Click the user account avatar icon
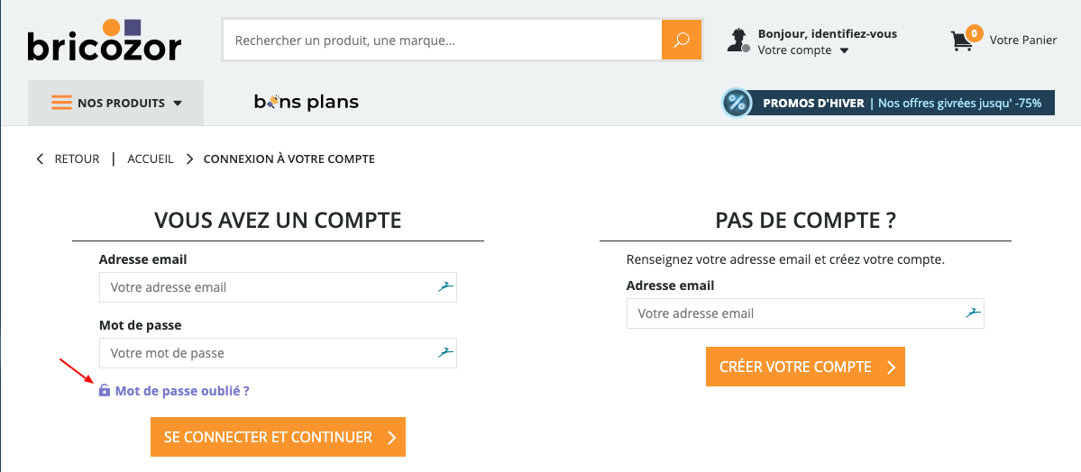Screen dimensions: 1081x472 tap(738, 40)
